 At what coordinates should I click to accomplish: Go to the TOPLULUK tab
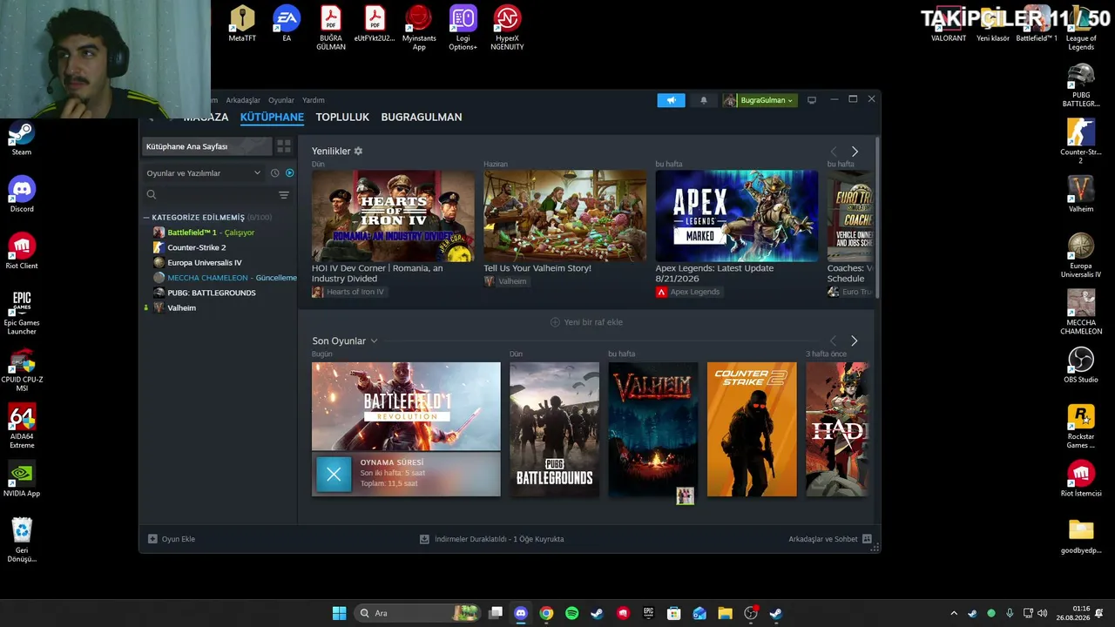click(x=342, y=118)
